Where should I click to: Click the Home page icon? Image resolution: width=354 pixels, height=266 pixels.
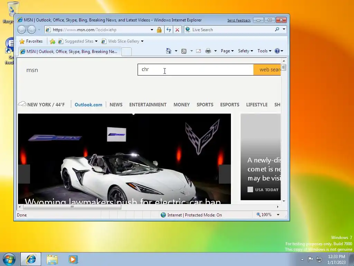(169, 51)
